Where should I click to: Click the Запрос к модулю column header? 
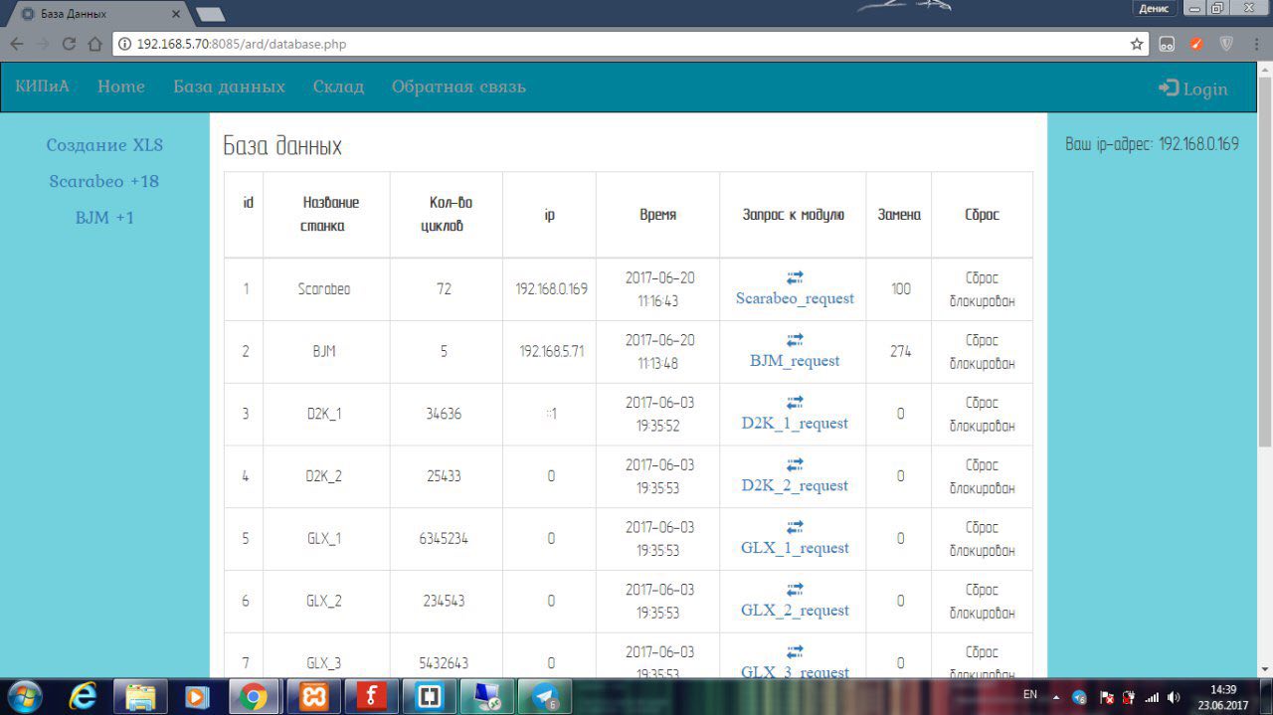pos(793,214)
